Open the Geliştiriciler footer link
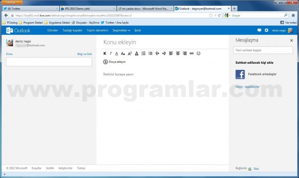 tap(65, 168)
